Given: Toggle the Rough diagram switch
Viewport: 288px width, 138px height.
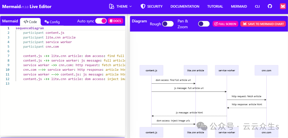Looking at the screenshot, I should pyautogui.click(x=168, y=24).
